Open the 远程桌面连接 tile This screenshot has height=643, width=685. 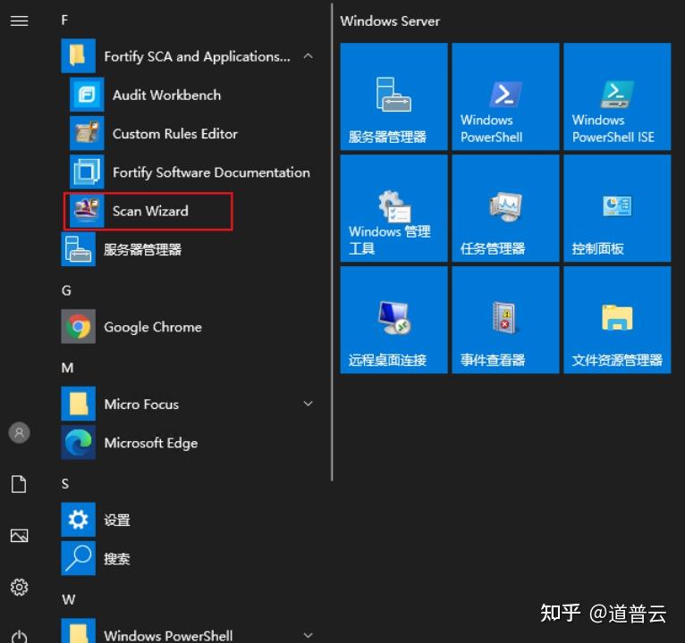click(393, 320)
